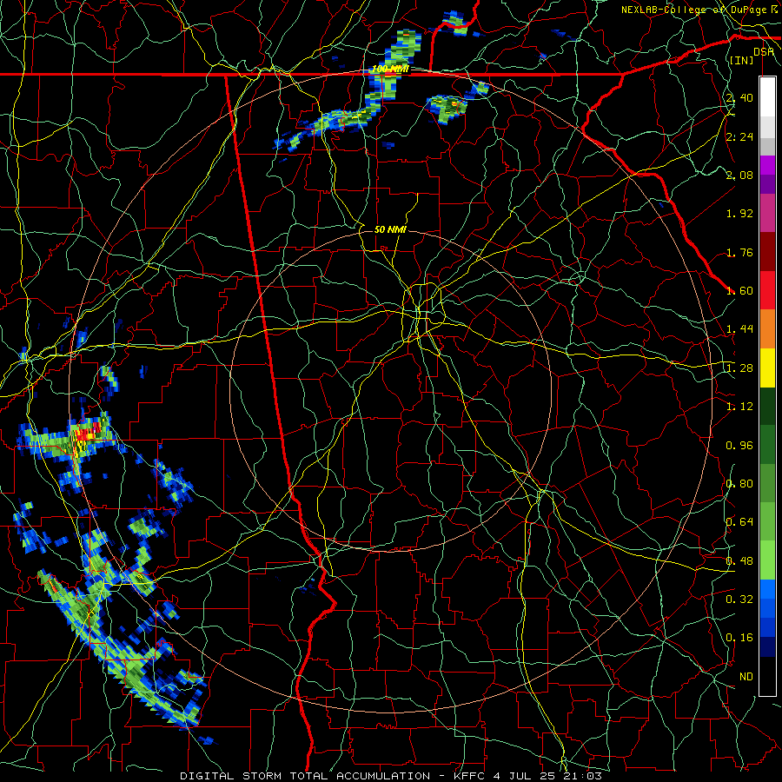Select the 1.28 legend value
The width and height of the screenshot is (782, 782).
click(x=739, y=368)
